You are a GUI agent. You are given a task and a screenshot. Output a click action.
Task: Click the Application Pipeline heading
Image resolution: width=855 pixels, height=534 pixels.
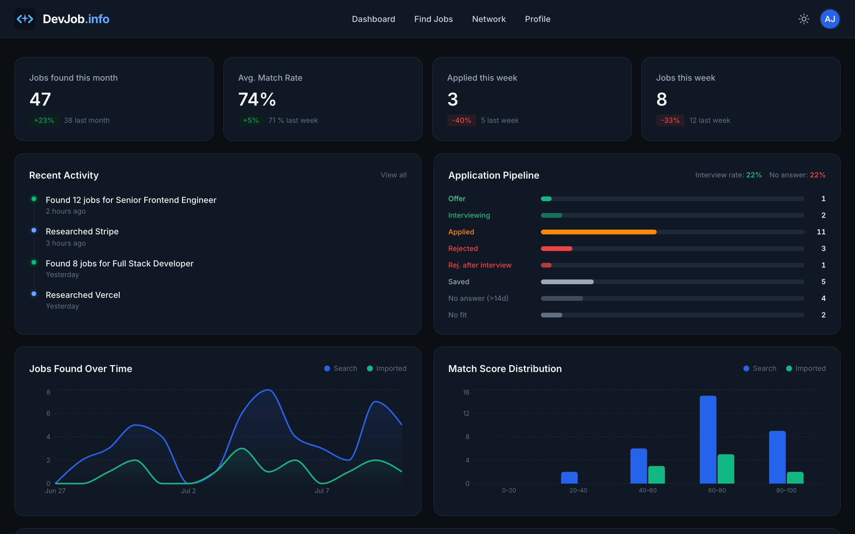click(494, 175)
